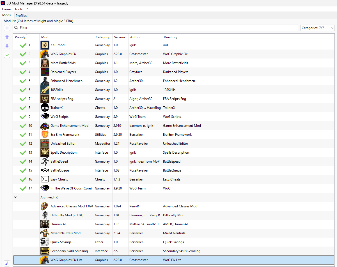
Task: Click the TrainerX skull icon
Action: (45, 108)
